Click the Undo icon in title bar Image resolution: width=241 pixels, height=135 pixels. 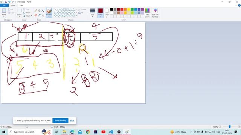point(9,2)
